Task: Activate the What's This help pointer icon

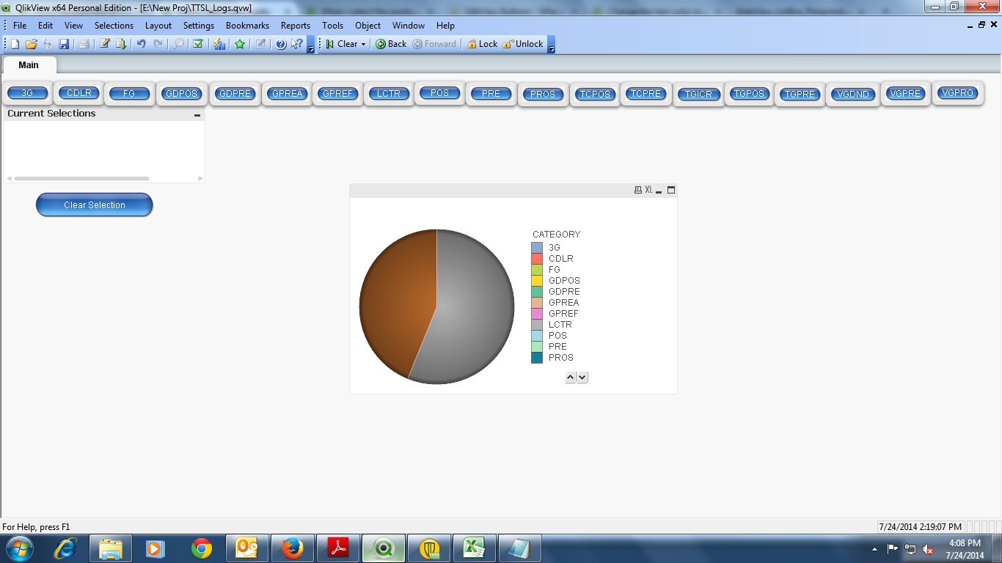Action: [297, 44]
